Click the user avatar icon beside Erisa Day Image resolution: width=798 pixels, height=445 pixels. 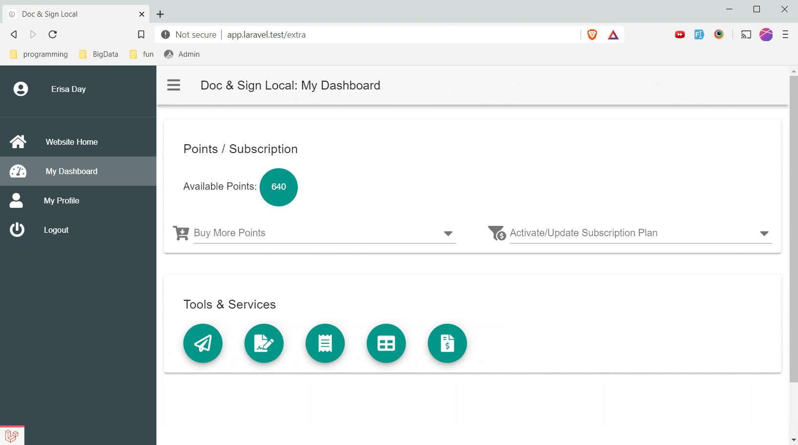(21, 89)
